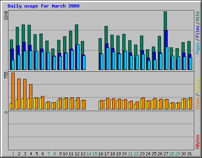The height and width of the screenshot is (158, 202).
Task: Click green weekend day label 28
Action: coord(172,154)
